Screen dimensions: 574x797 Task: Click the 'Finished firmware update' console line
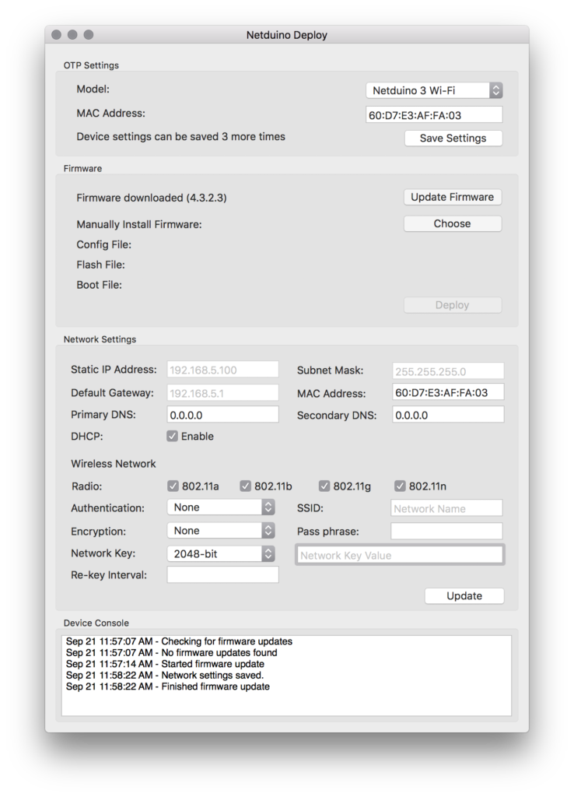(x=168, y=686)
